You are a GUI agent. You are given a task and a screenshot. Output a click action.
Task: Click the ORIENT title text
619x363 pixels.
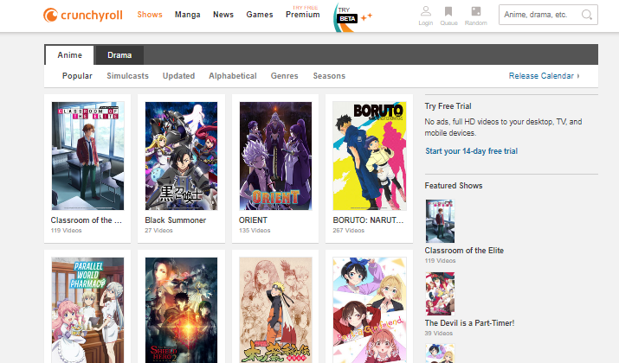click(x=253, y=220)
